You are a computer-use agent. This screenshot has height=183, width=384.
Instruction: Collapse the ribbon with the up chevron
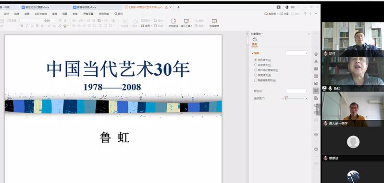point(316,14)
